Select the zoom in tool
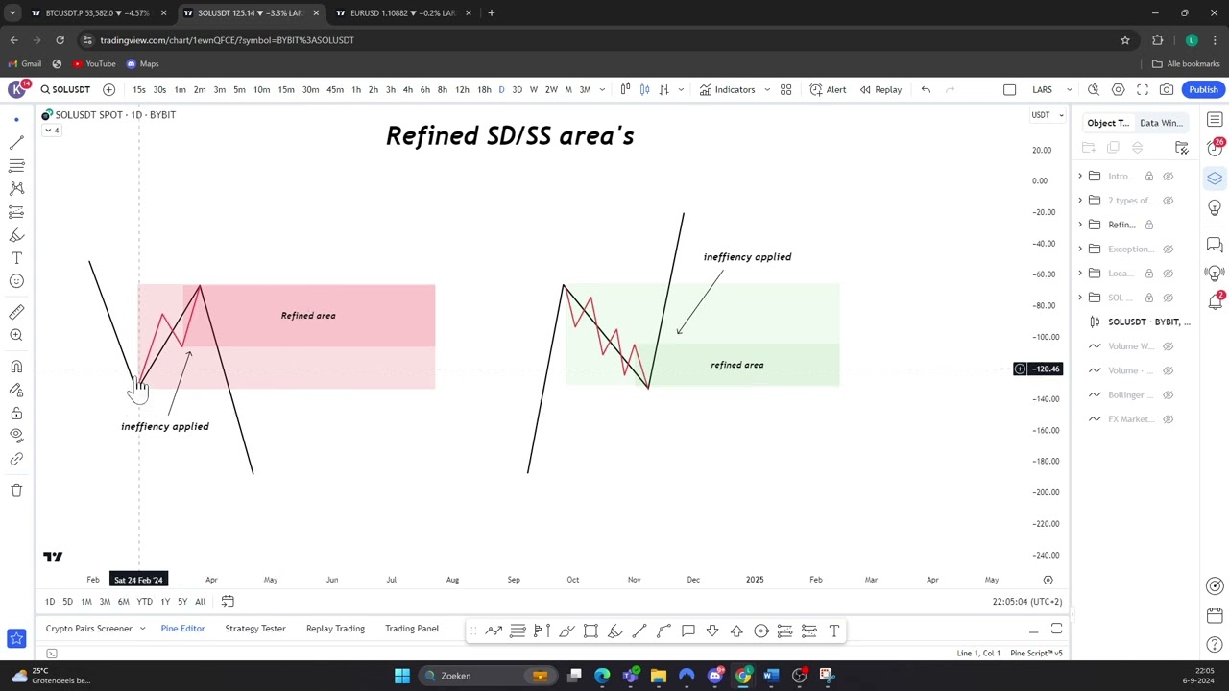 point(16,335)
